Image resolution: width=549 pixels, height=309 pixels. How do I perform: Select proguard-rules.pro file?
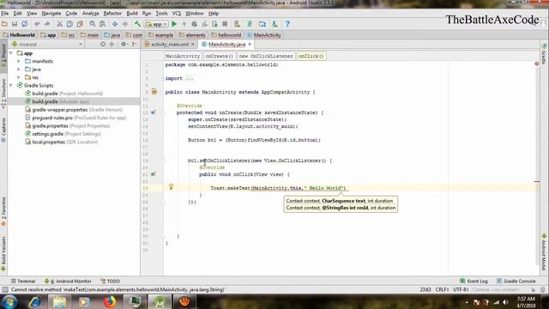coord(75,118)
